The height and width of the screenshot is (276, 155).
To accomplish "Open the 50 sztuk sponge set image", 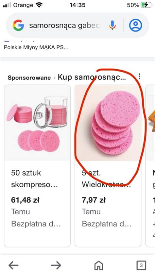I will pos(37,123).
